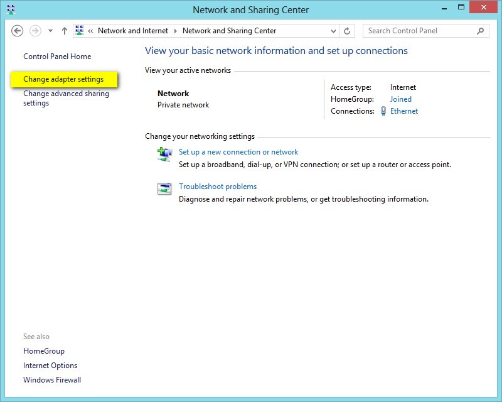Screen dimensions: 502x402
Task: Click the Forward navigation arrow
Action: 35,31
